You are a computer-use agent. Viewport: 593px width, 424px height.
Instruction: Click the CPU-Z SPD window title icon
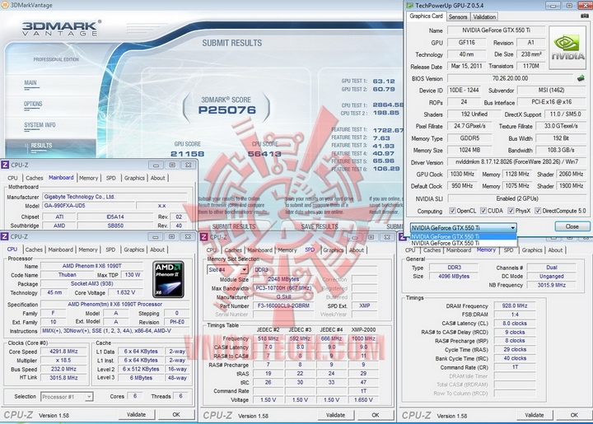(x=204, y=237)
